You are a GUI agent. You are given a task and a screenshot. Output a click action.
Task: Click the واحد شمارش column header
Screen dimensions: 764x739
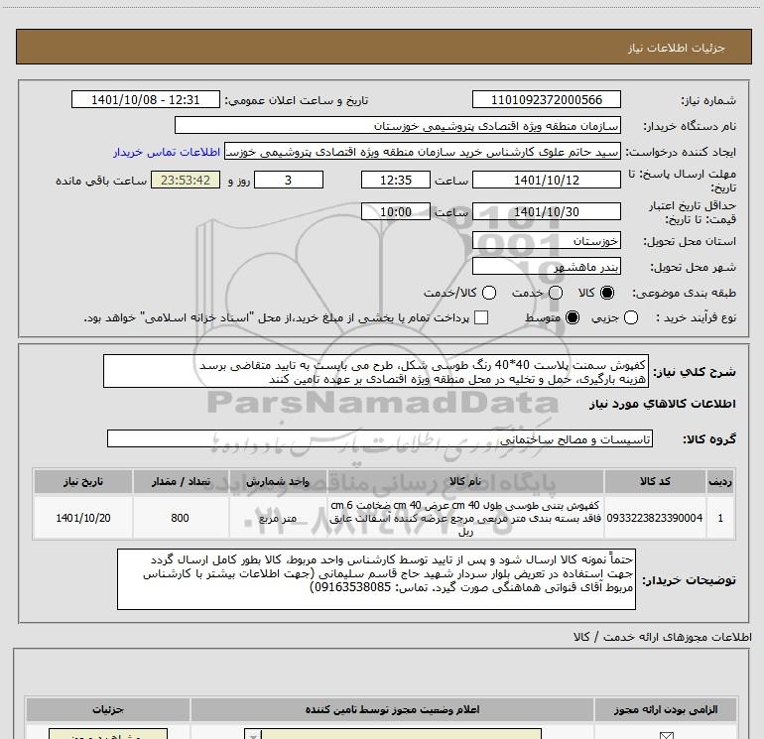278,481
